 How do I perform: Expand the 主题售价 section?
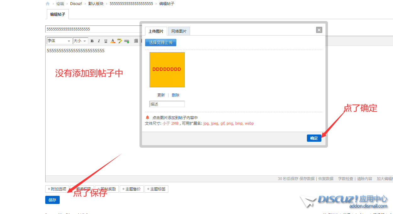[131, 189]
